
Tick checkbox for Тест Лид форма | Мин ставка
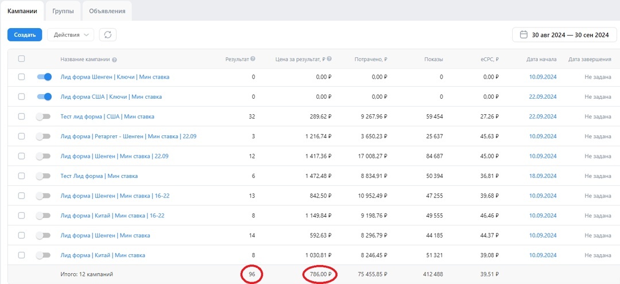click(x=21, y=176)
